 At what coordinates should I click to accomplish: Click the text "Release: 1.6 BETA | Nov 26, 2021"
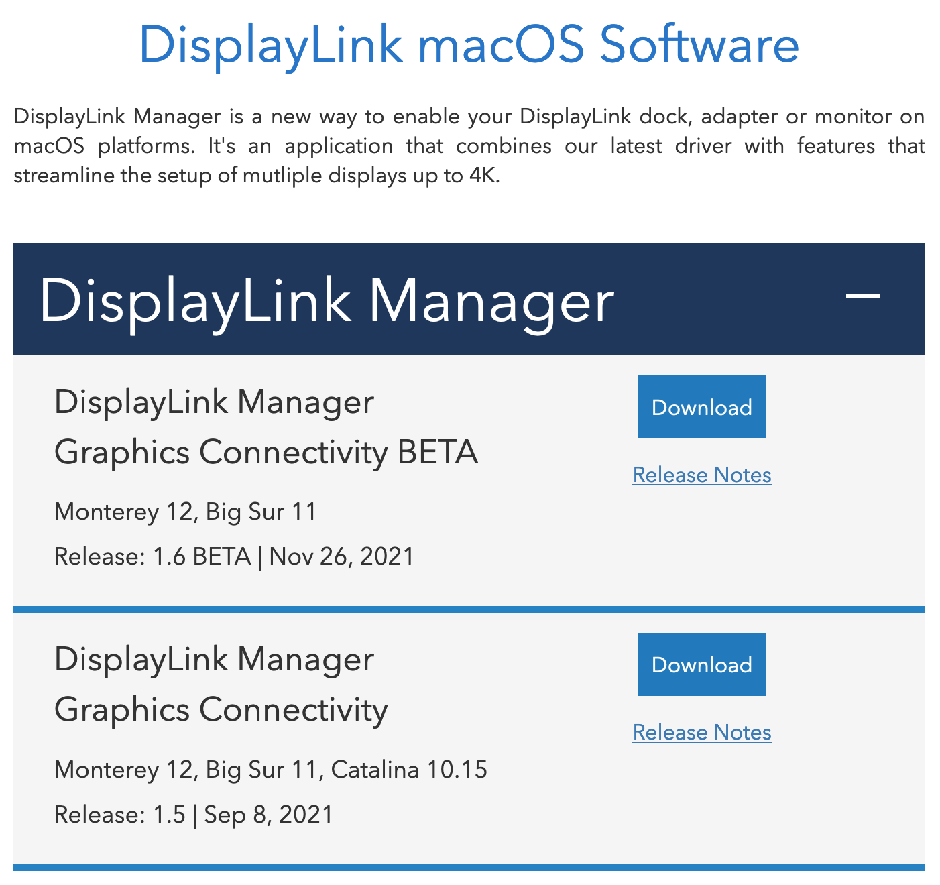click(234, 556)
